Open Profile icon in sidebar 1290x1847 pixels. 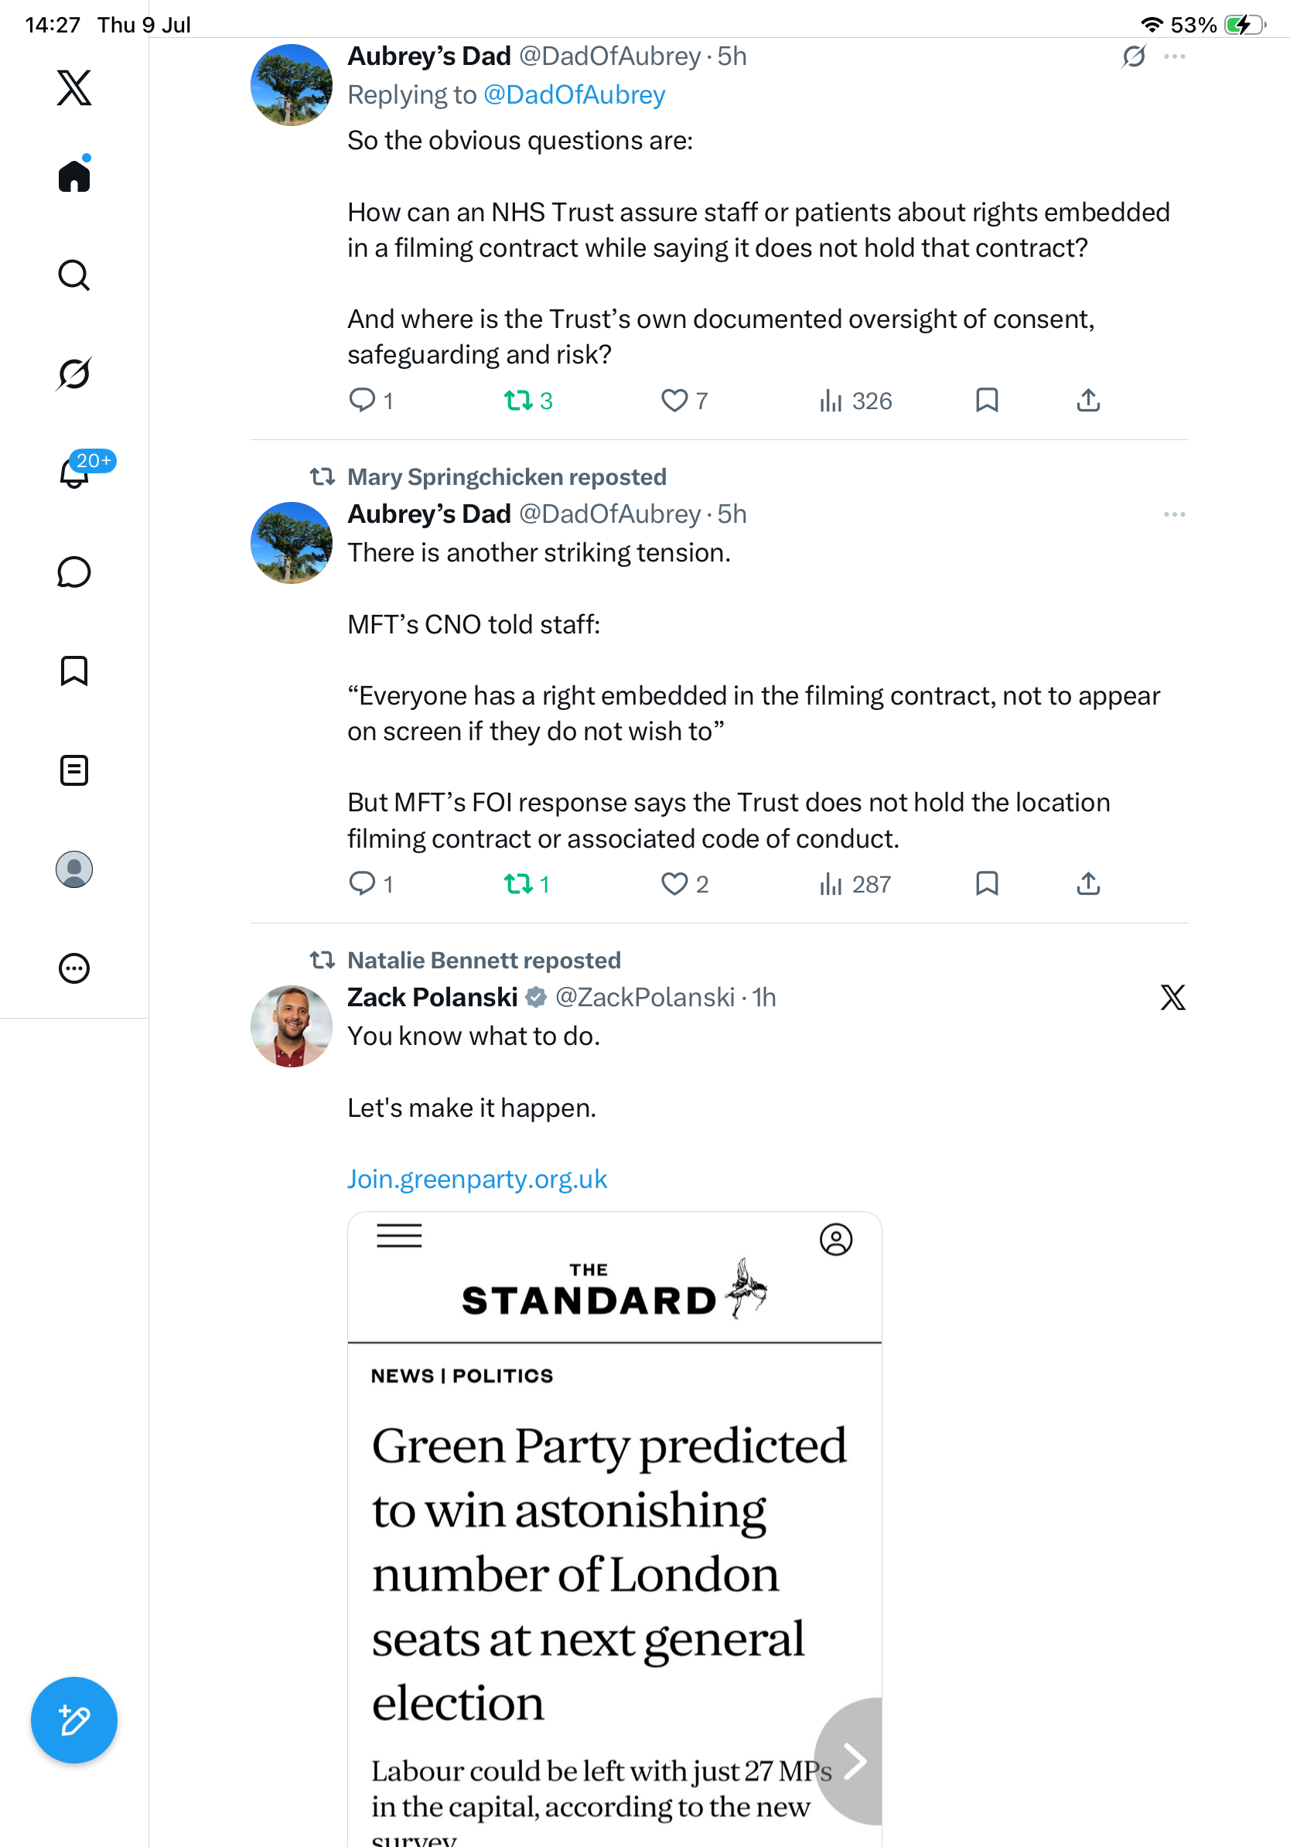click(x=74, y=869)
